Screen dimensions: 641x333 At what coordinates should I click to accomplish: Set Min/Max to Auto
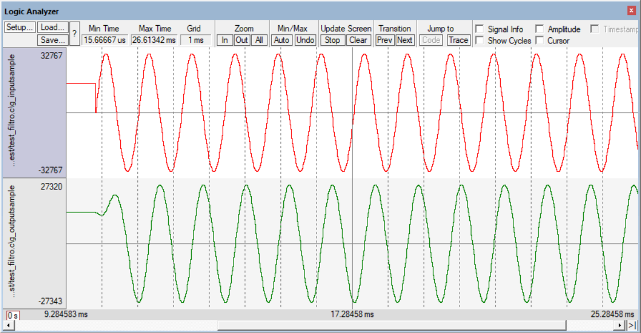(282, 40)
